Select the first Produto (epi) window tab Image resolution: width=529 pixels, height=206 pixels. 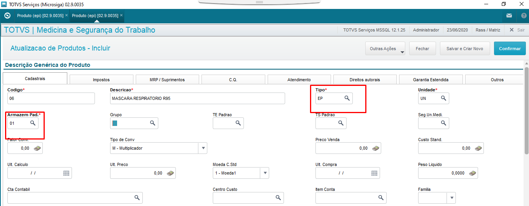(40, 16)
